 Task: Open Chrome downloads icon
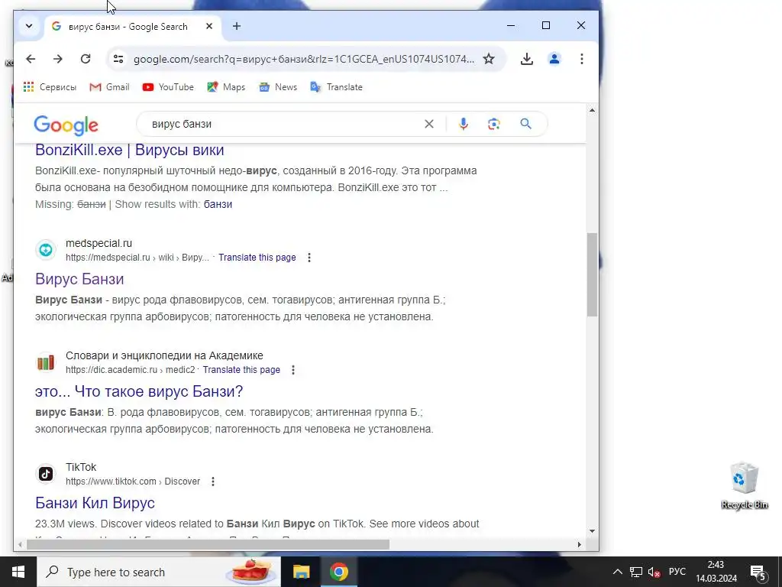pyautogui.click(x=527, y=59)
